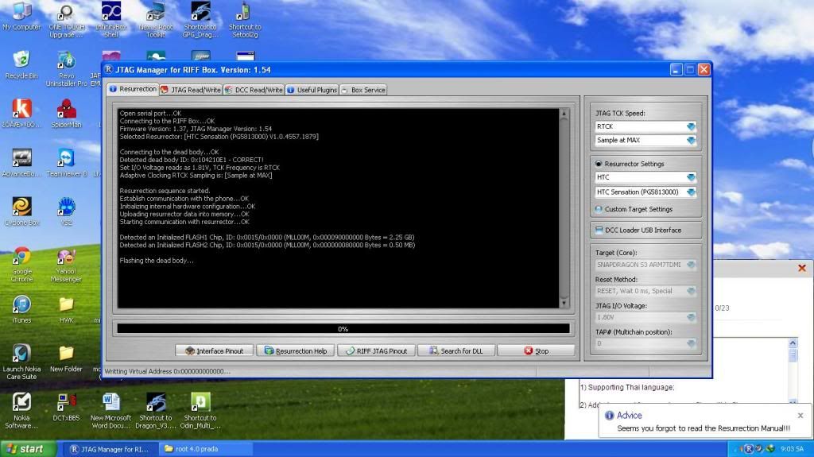Open Nexus Root Toolkit shortcut
This screenshot has height=457, width=814.
pyautogui.click(x=156, y=20)
